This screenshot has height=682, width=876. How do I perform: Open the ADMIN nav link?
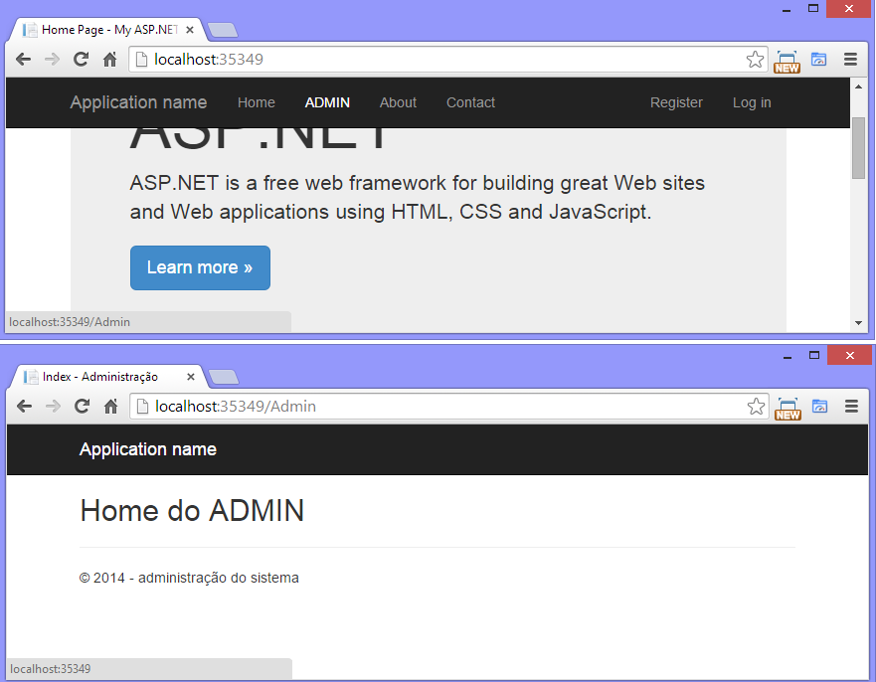(327, 102)
